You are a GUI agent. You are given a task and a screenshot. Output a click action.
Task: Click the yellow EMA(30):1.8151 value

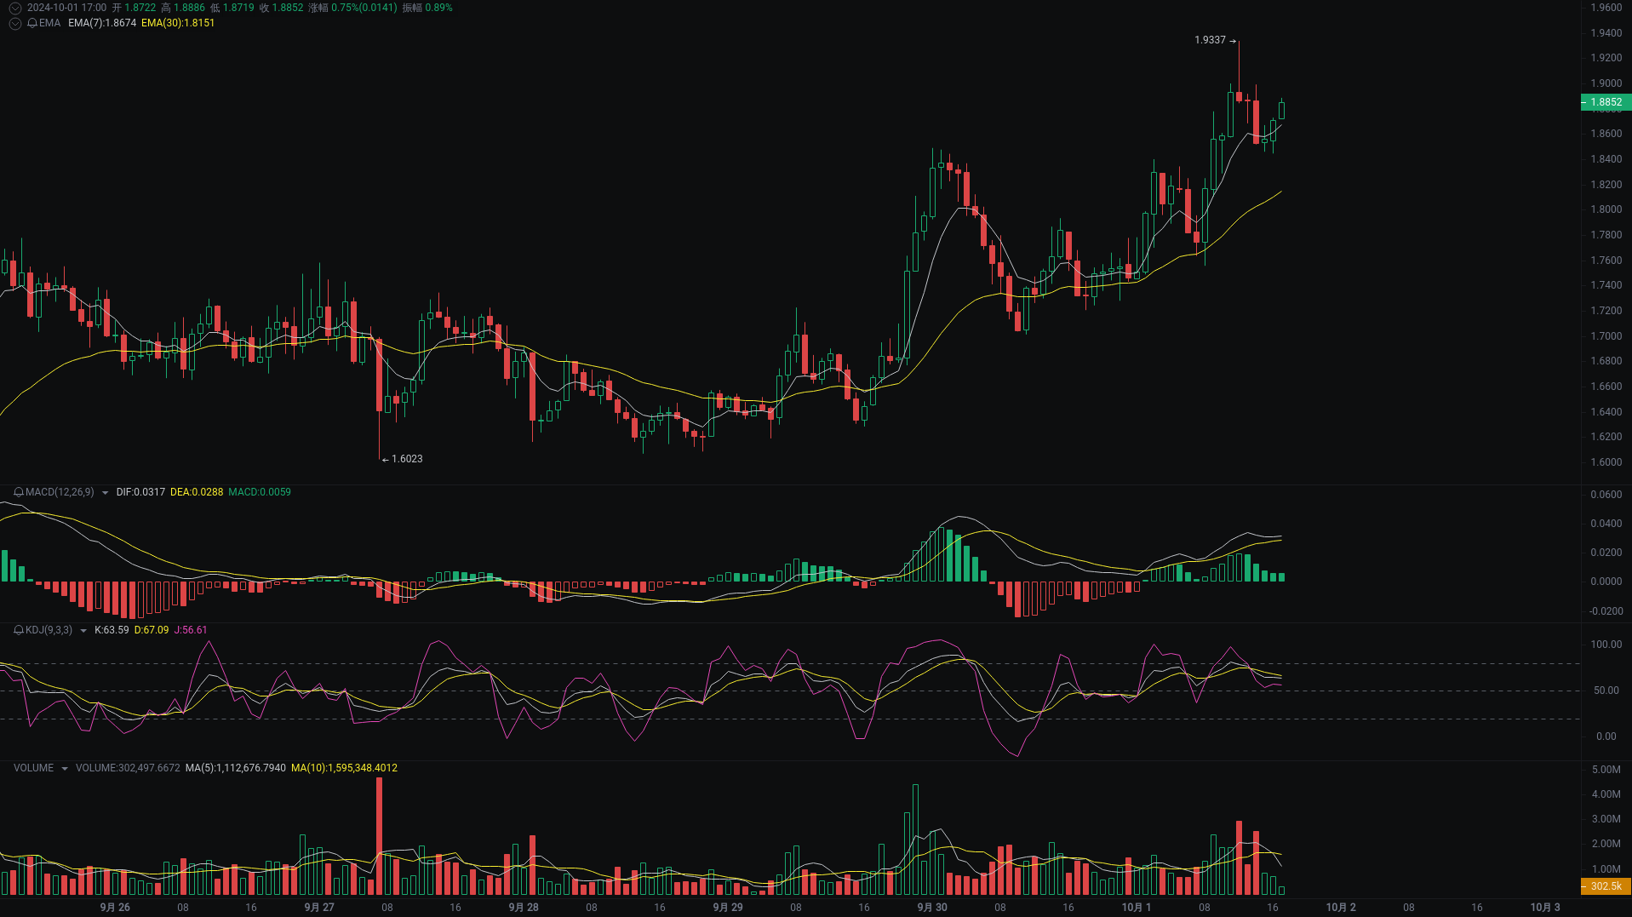(178, 23)
